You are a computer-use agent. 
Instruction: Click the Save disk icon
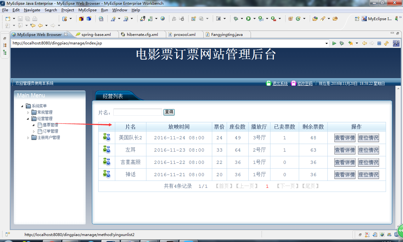pos(20,19)
